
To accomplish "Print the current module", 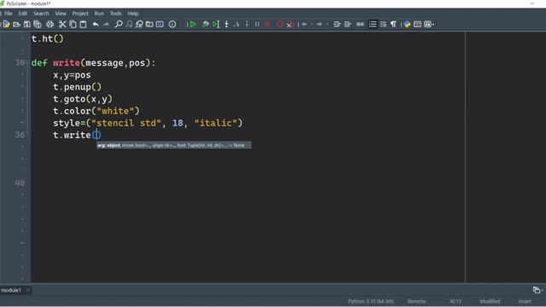I will [49, 25].
